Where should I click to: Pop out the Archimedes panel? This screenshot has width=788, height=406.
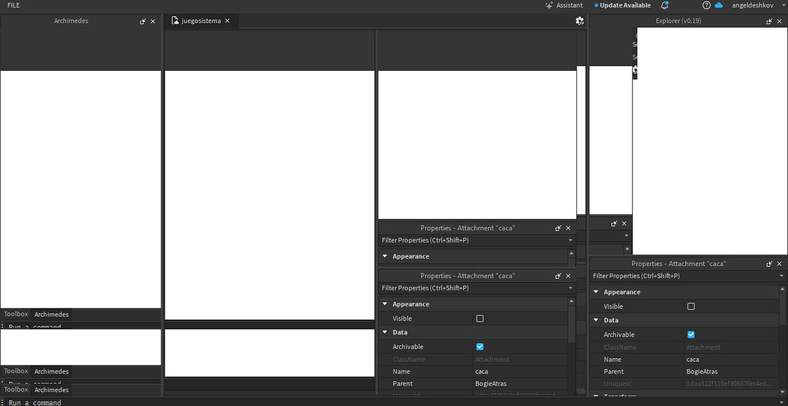click(142, 21)
